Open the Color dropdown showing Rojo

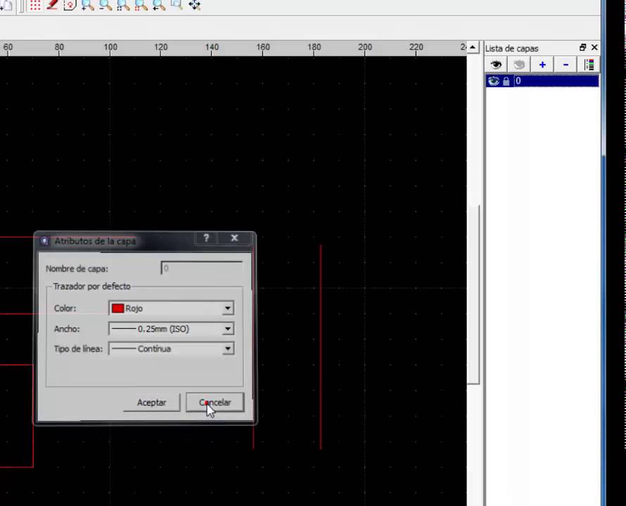click(172, 308)
